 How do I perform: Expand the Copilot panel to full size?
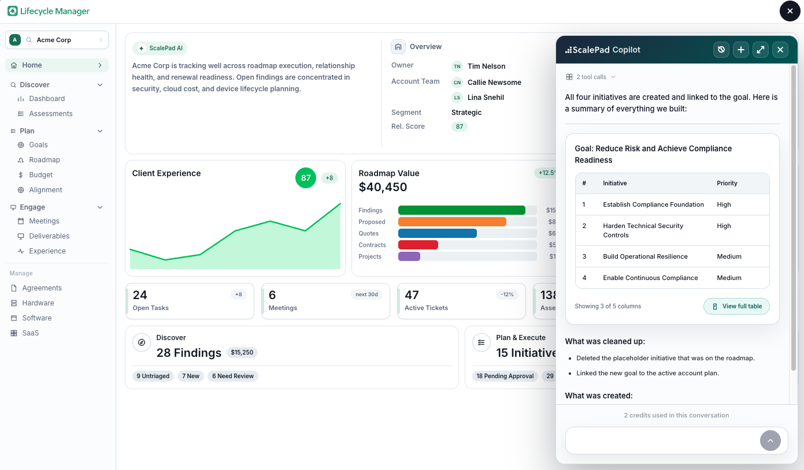coord(761,50)
